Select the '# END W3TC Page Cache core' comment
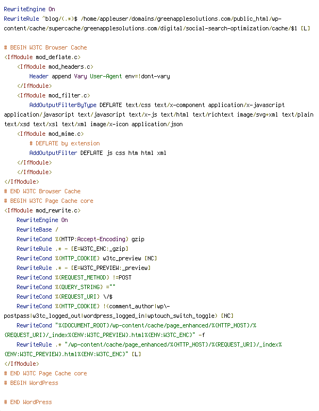The height and width of the screenshot is (411, 319). click(x=45, y=374)
